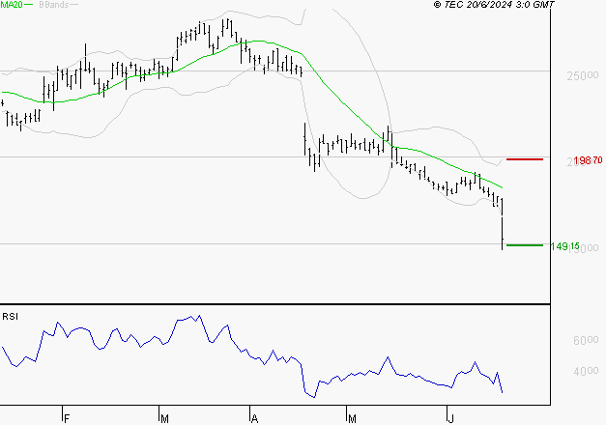Click the 25000 price axis label

(583, 75)
